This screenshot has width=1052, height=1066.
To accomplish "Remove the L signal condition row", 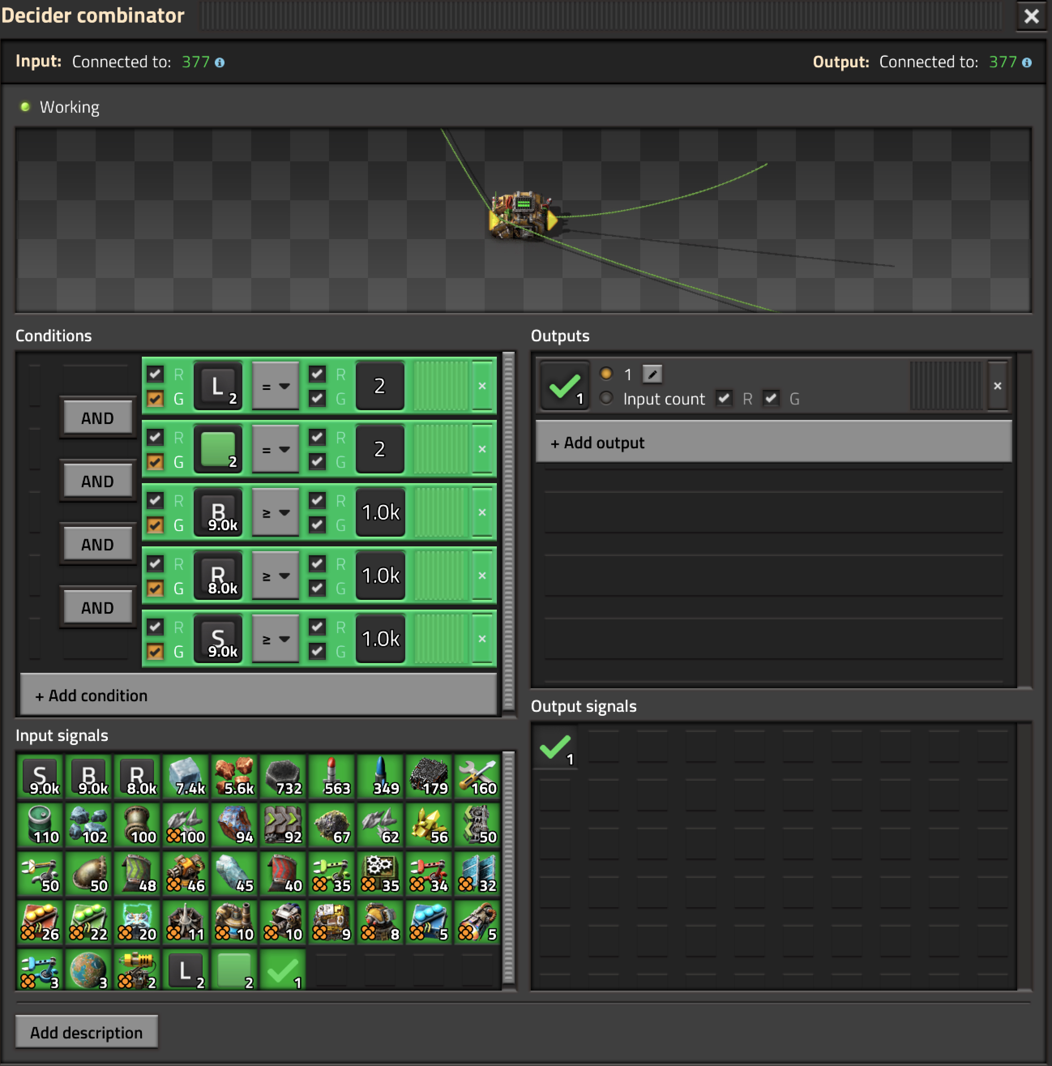I will coord(482,386).
